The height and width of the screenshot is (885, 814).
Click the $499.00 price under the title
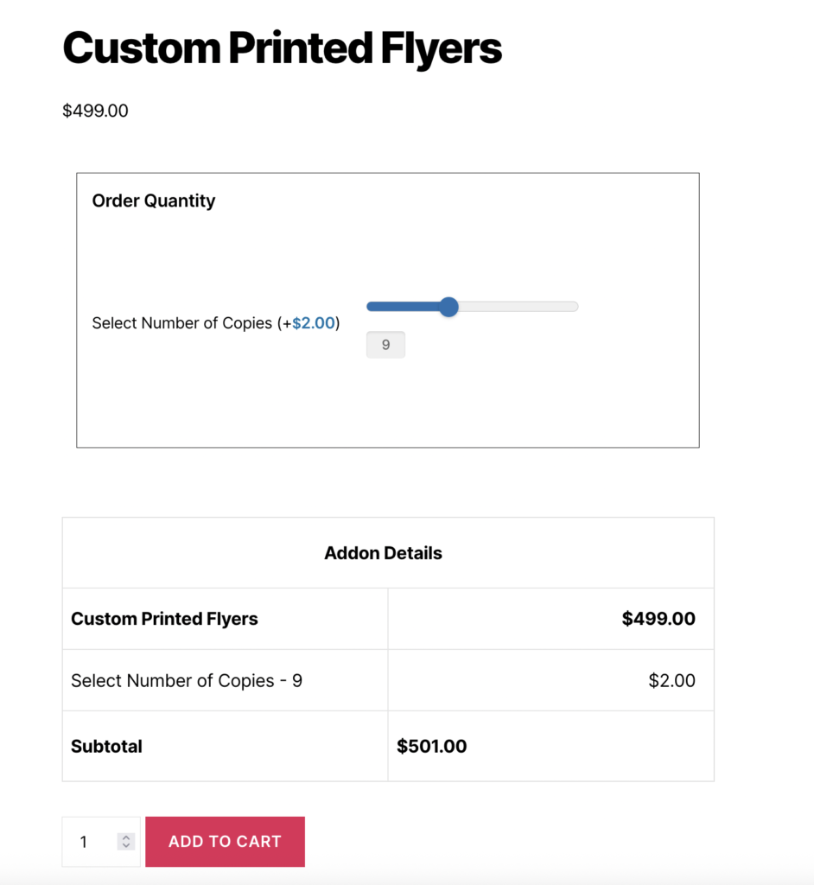pos(95,111)
